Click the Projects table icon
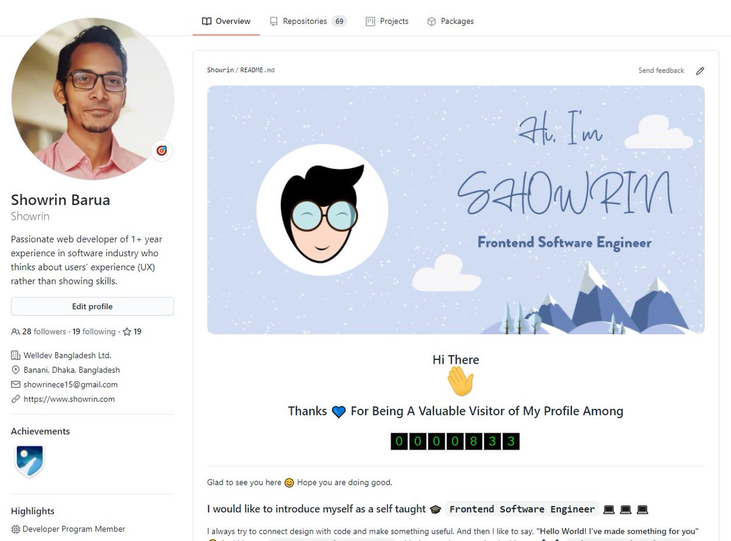Viewport: 731px width, 541px height. [370, 20]
